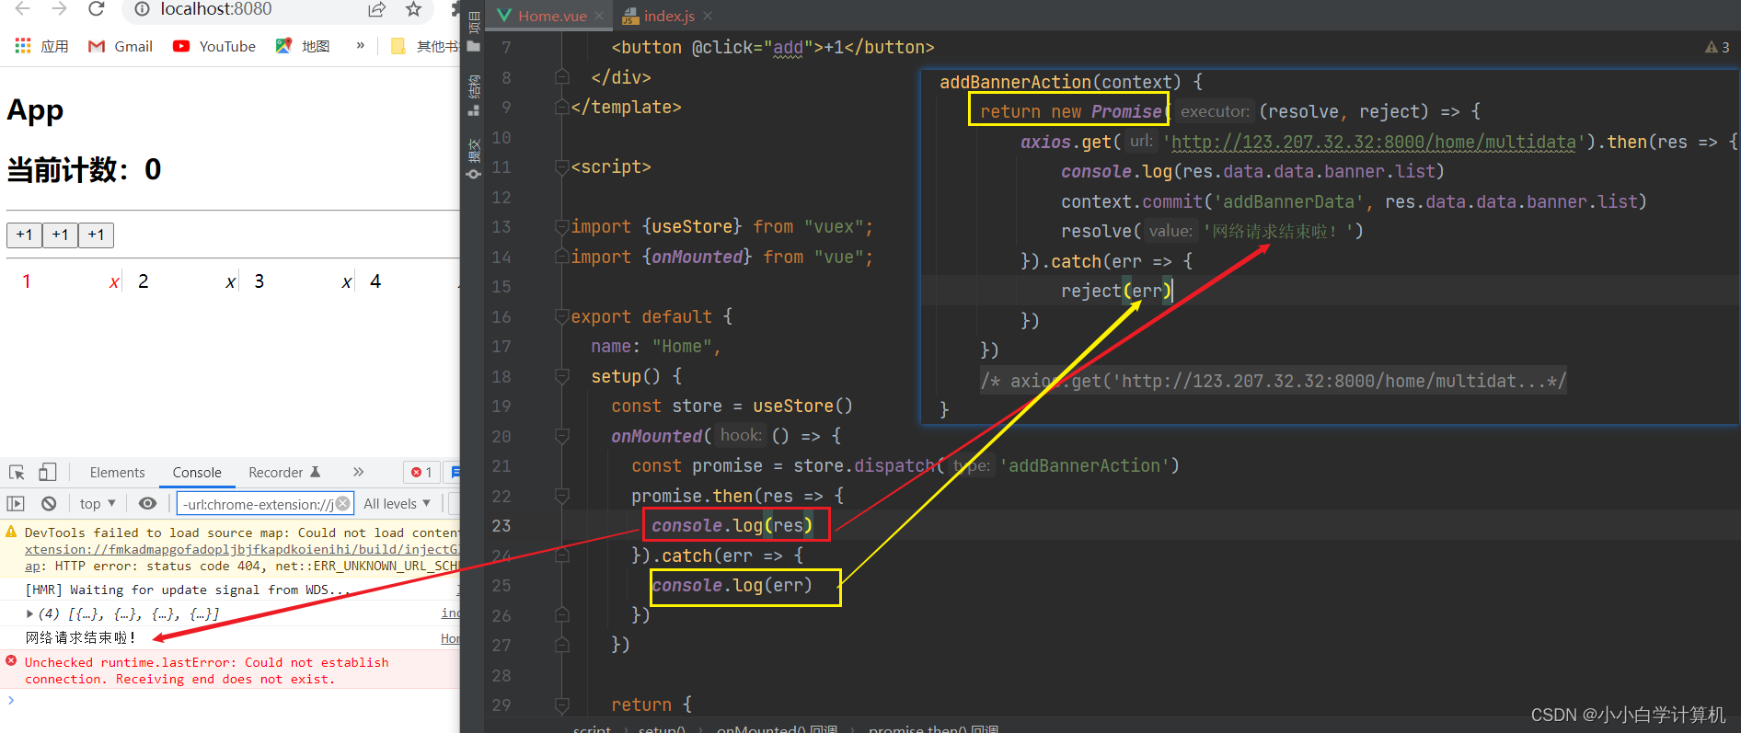The width and height of the screenshot is (1741, 733).
Task: Select the Unchecked runtime.lastError message
Action: click(206, 670)
